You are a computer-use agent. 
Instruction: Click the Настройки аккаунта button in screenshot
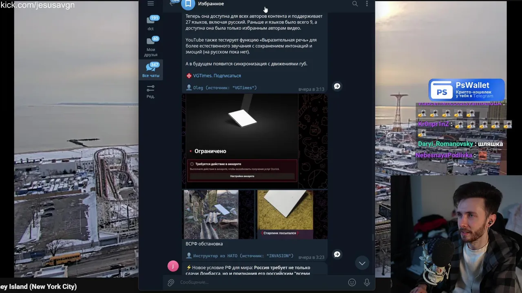[x=242, y=176]
